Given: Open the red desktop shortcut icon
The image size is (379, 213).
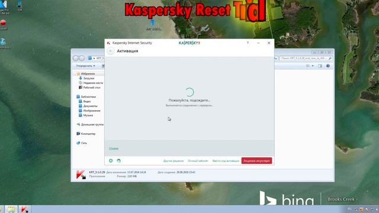Looking at the screenshot, I should pyautogui.click(x=3, y=24).
